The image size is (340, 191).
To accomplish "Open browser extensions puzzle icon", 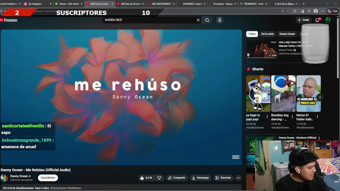I will tap(295, 11).
